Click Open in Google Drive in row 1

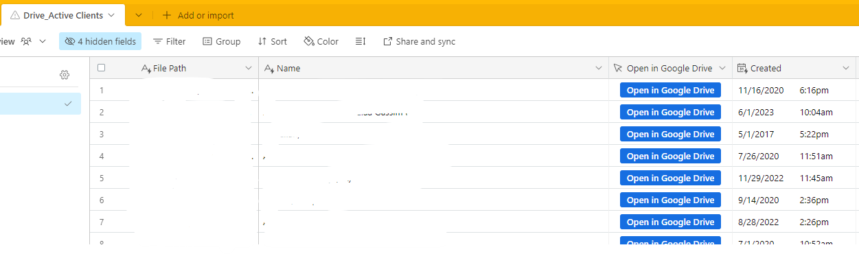click(670, 90)
